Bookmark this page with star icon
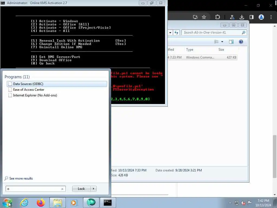 [x=204, y=17]
